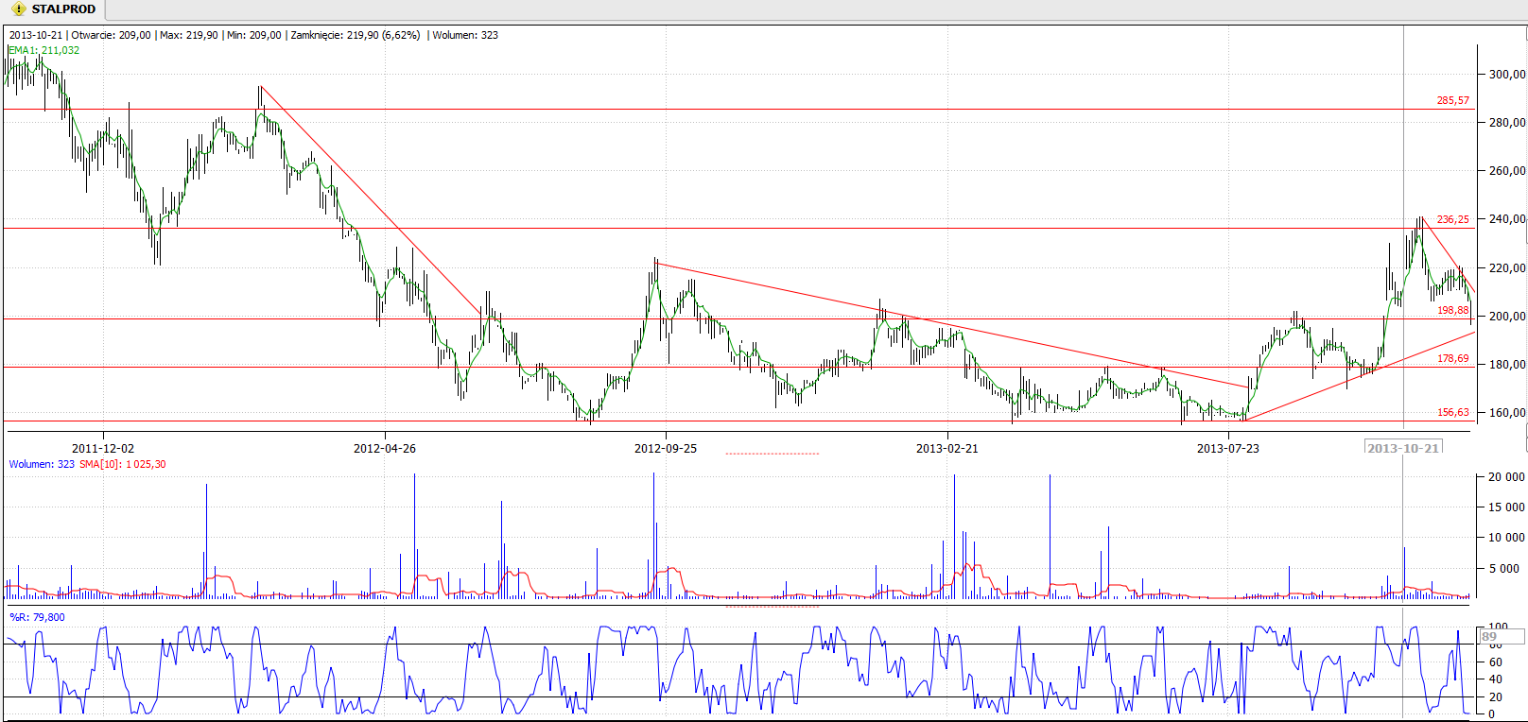Click the 20 000 volume axis value
The width and height of the screenshot is (1528, 722).
(1506, 477)
